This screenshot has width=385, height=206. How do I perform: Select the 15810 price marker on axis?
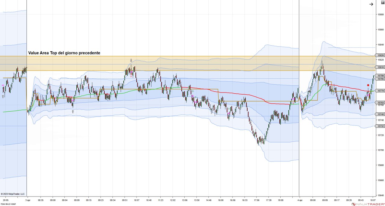pyautogui.click(x=380, y=67)
